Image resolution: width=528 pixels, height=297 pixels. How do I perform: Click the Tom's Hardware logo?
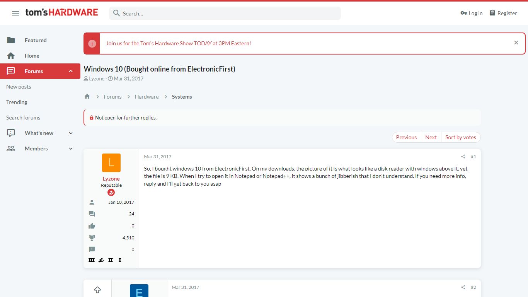point(62,13)
